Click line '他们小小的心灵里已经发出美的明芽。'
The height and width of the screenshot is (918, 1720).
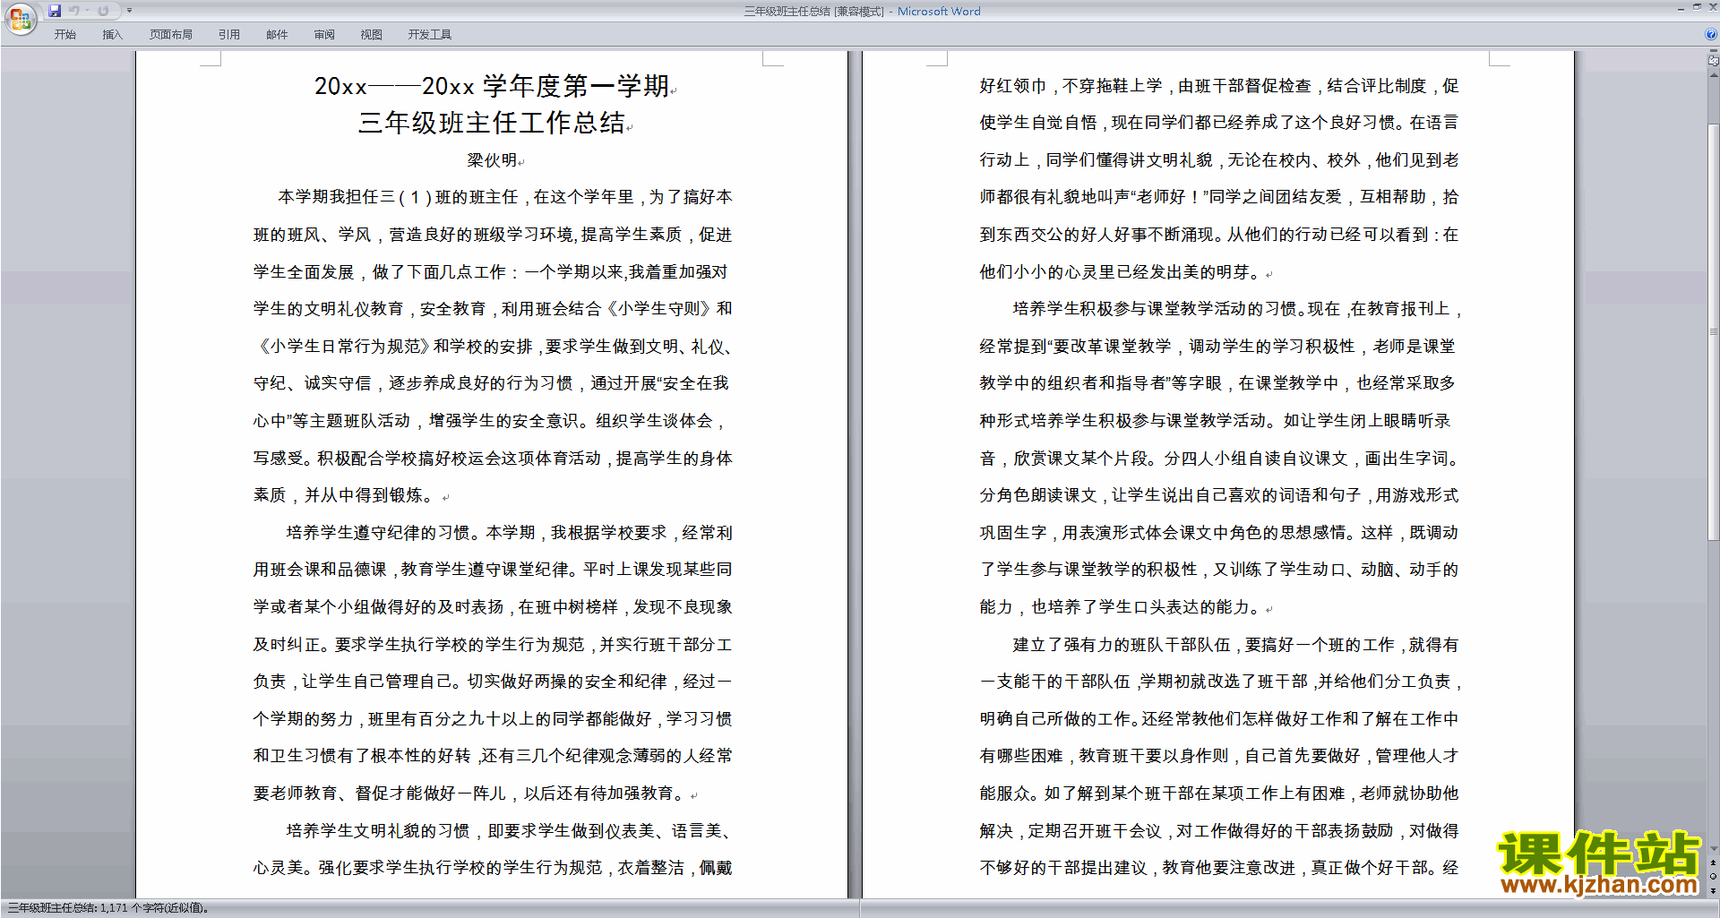point(1120,272)
